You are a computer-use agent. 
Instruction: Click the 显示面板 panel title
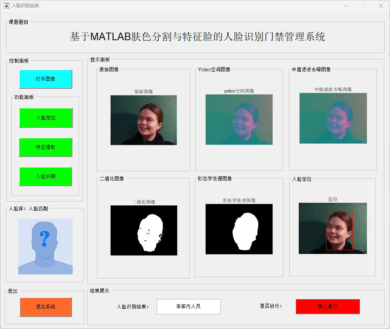[100, 60]
